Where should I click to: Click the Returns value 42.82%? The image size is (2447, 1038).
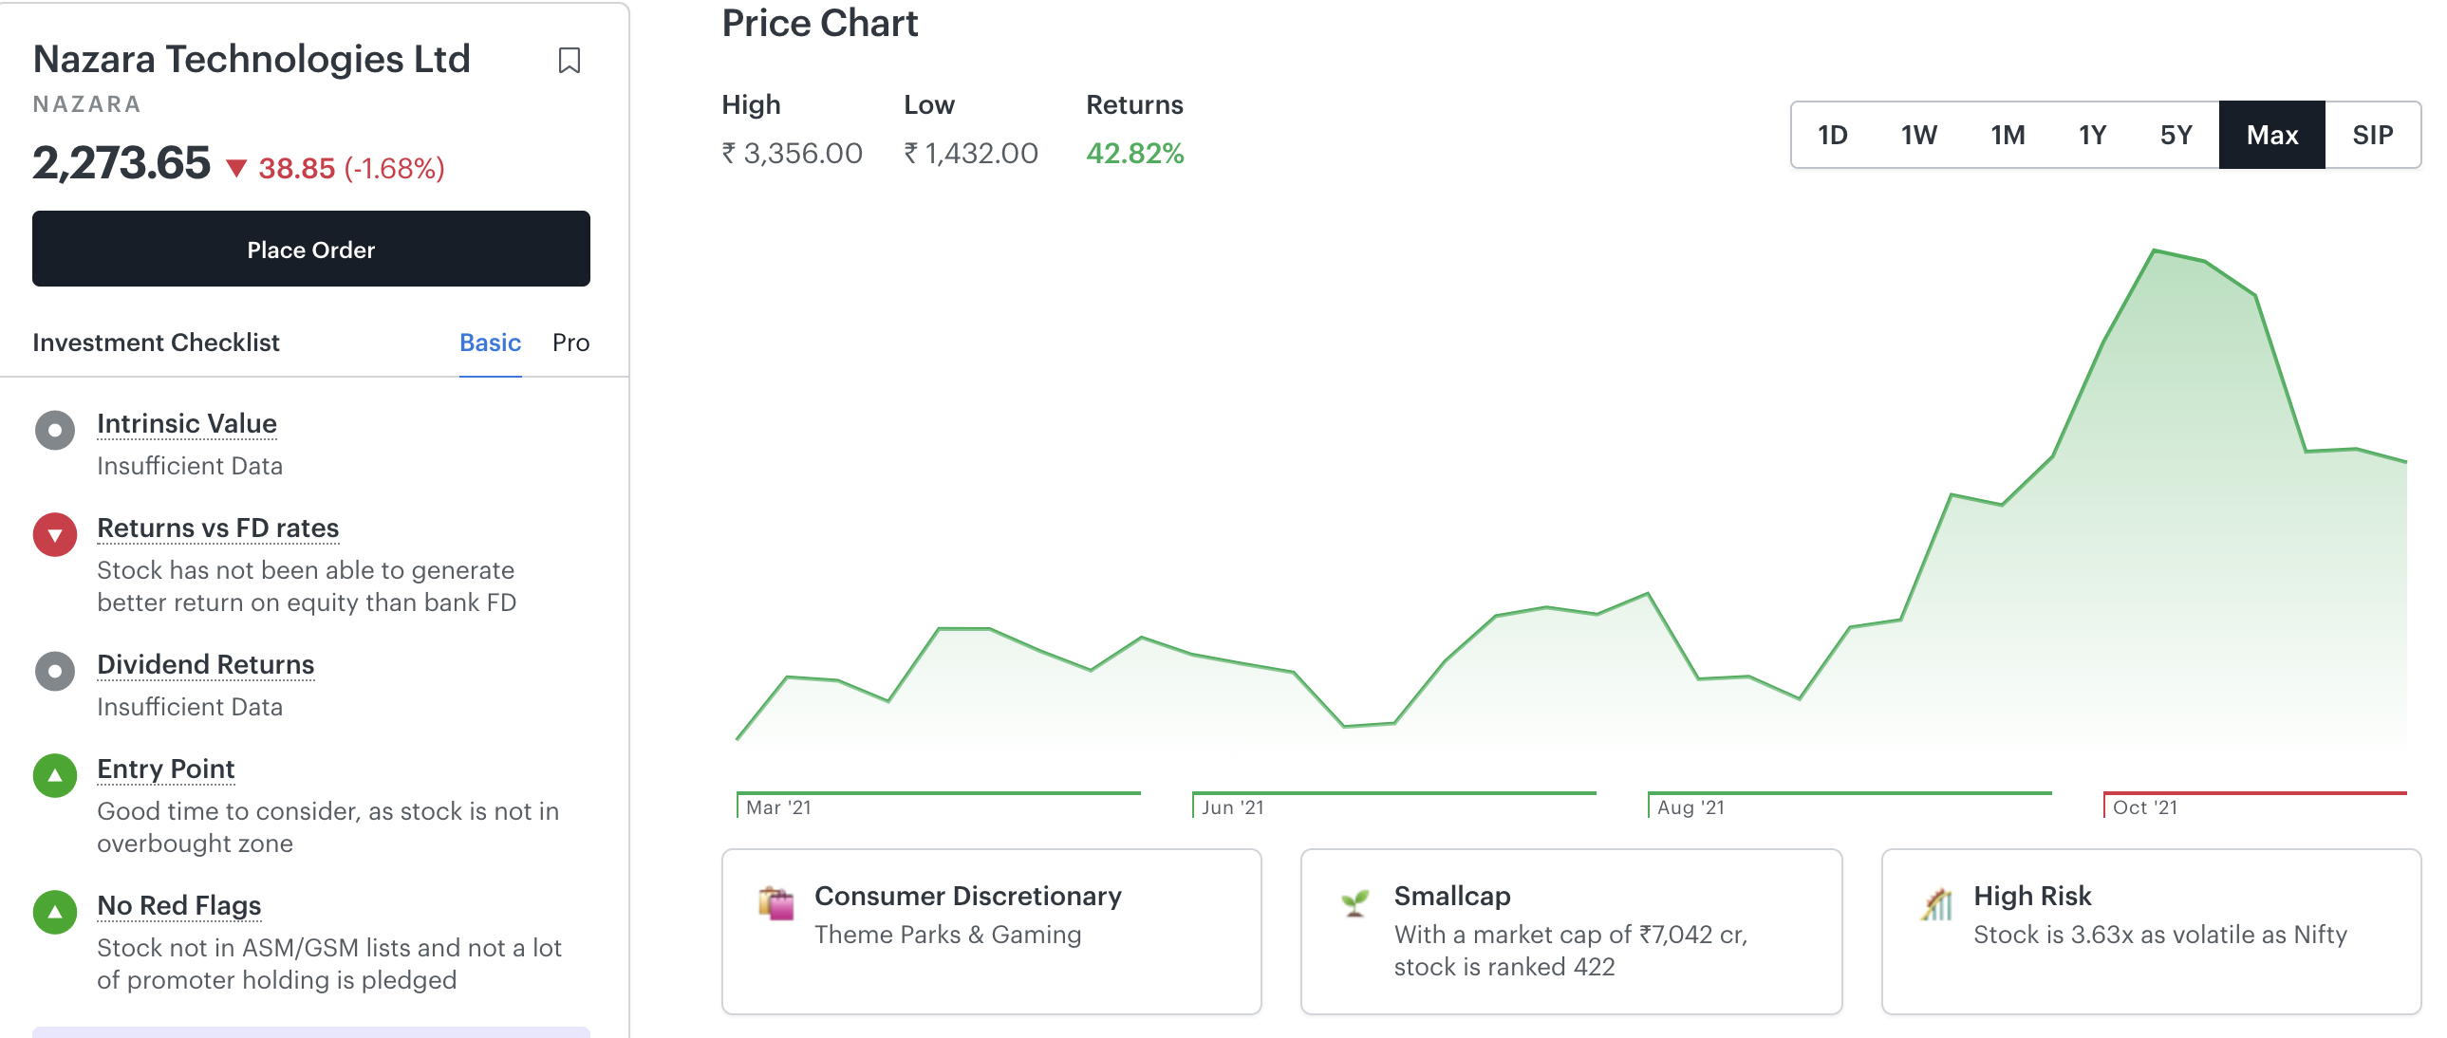pos(1135,153)
